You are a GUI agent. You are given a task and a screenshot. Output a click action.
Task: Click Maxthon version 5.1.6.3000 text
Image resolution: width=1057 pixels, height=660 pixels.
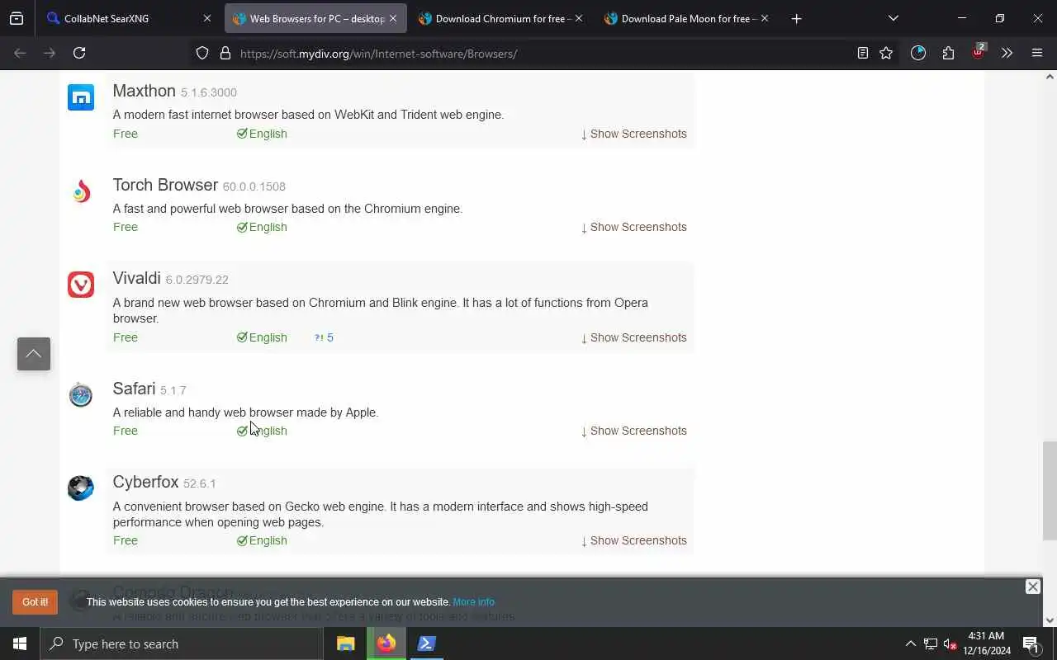(x=209, y=92)
